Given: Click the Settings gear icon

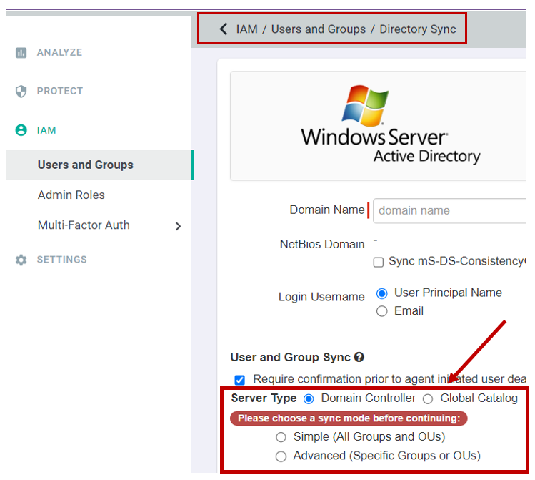Looking at the screenshot, I should pyautogui.click(x=21, y=260).
